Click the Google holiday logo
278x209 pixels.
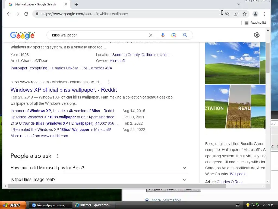(22, 35)
